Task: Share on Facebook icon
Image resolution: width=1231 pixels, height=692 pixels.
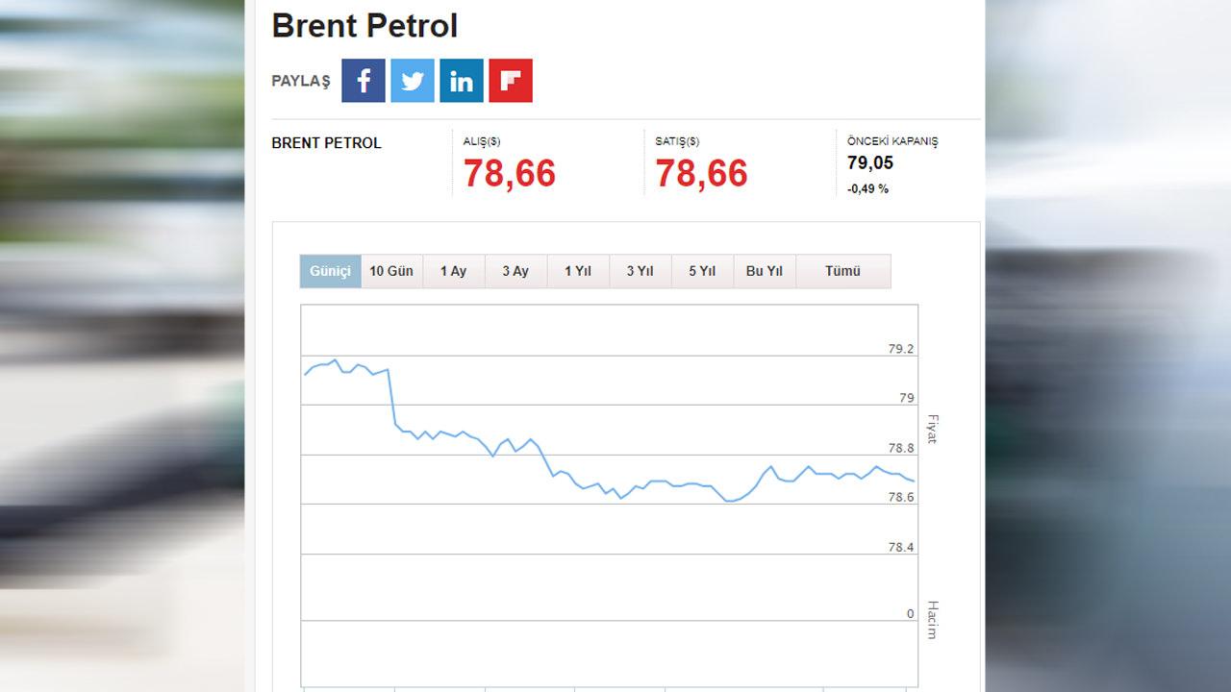Action: [x=364, y=81]
